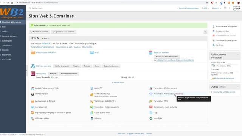The height and width of the screenshot is (136, 242).
Task: Open Copie du site Web
Action: click(102, 113)
